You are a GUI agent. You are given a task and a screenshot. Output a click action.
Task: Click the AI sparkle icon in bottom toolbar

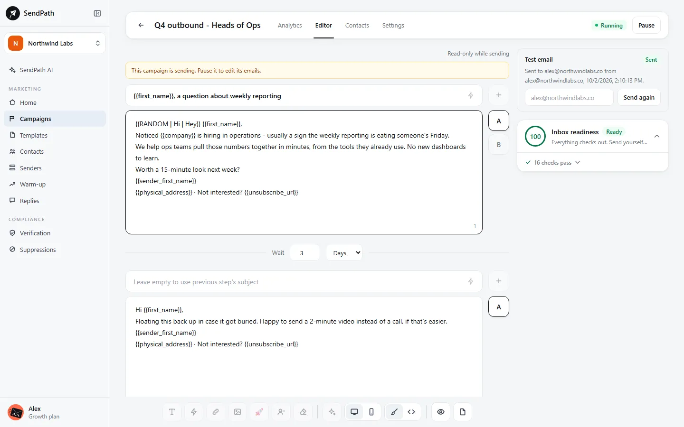[x=332, y=412]
